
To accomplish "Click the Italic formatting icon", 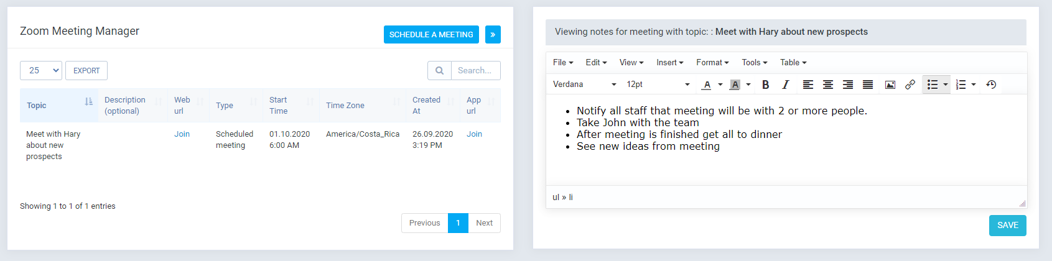I will [x=785, y=85].
